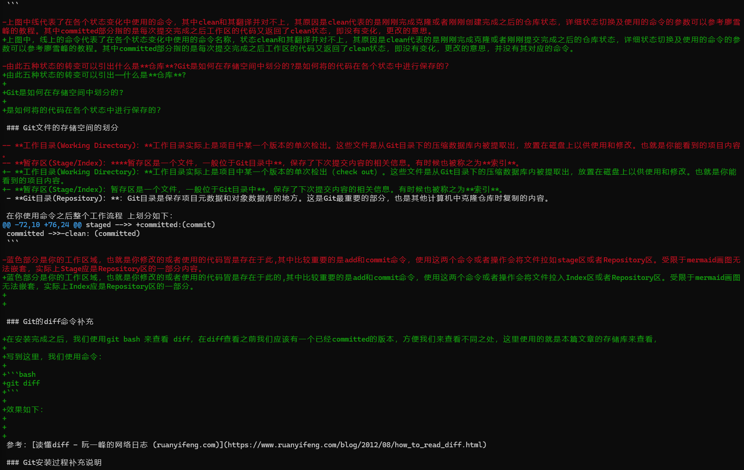Click the added line '+```bash'
744x470 pixels.
click(x=19, y=374)
